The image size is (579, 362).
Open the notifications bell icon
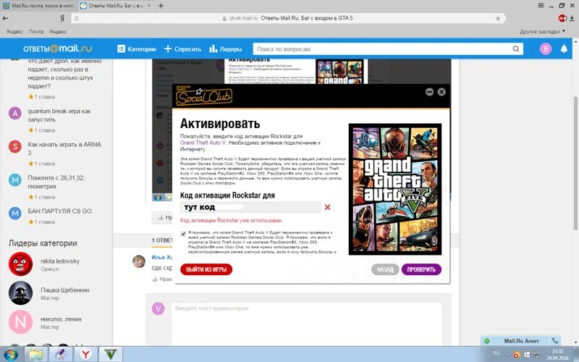[x=564, y=49]
